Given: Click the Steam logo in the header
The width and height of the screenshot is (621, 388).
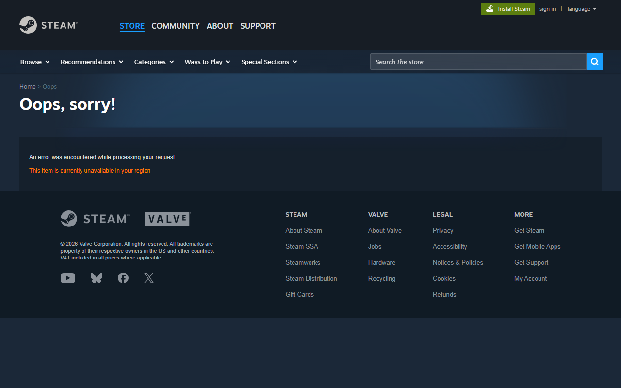Looking at the screenshot, I should click(x=49, y=25).
